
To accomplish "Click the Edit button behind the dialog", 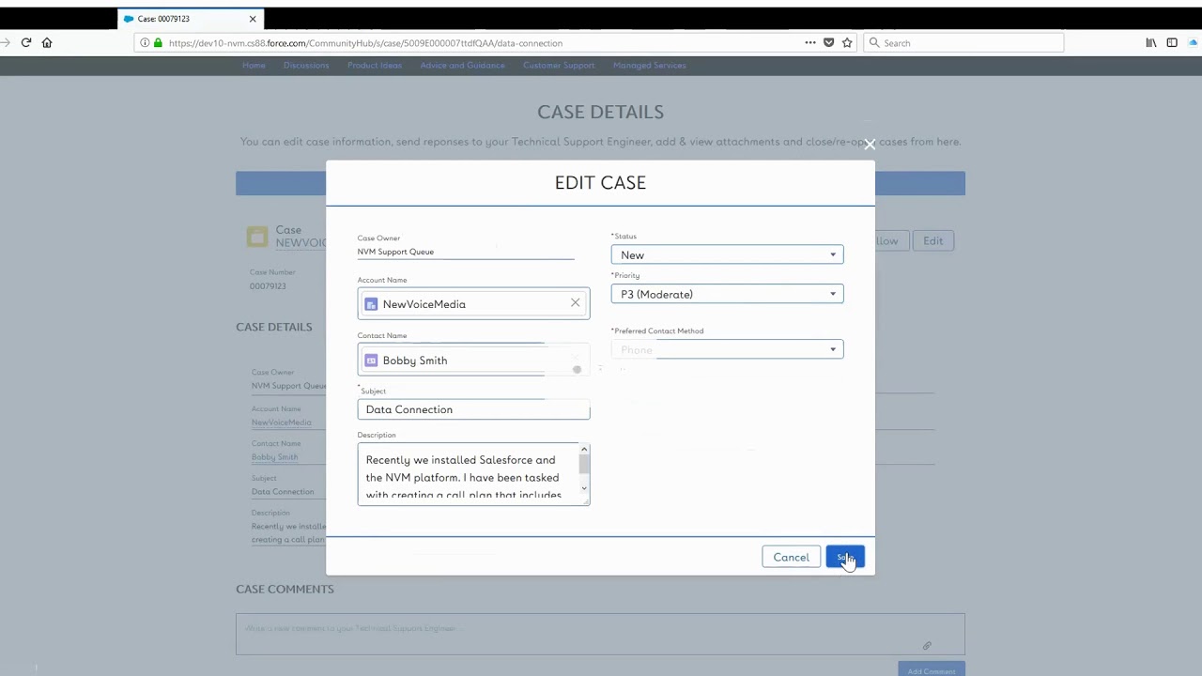I will point(932,241).
